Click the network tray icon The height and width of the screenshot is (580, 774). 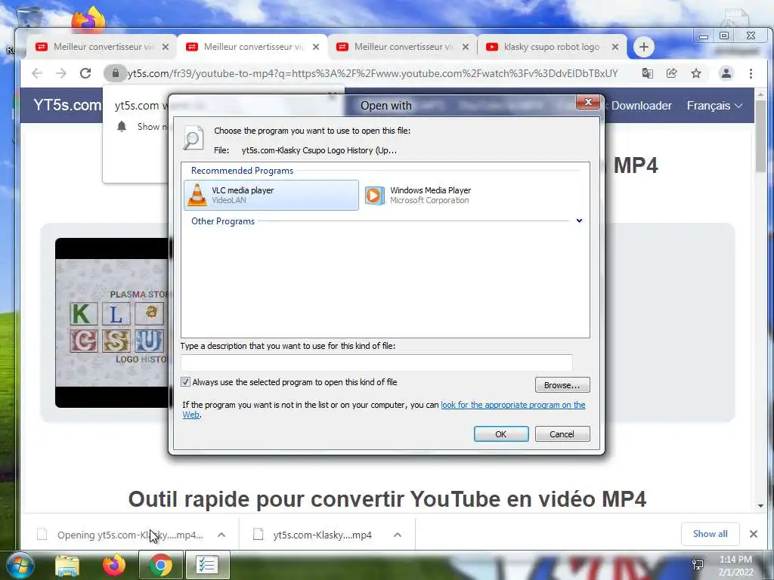(x=698, y=565)
